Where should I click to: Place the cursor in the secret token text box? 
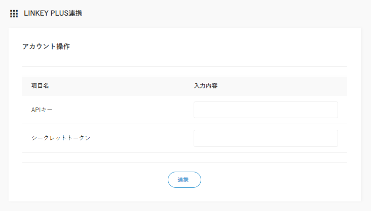266,138
